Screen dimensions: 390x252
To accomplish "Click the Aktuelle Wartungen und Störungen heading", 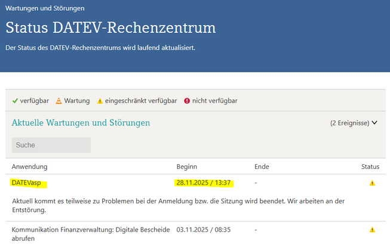I will (x=81, y=122).
